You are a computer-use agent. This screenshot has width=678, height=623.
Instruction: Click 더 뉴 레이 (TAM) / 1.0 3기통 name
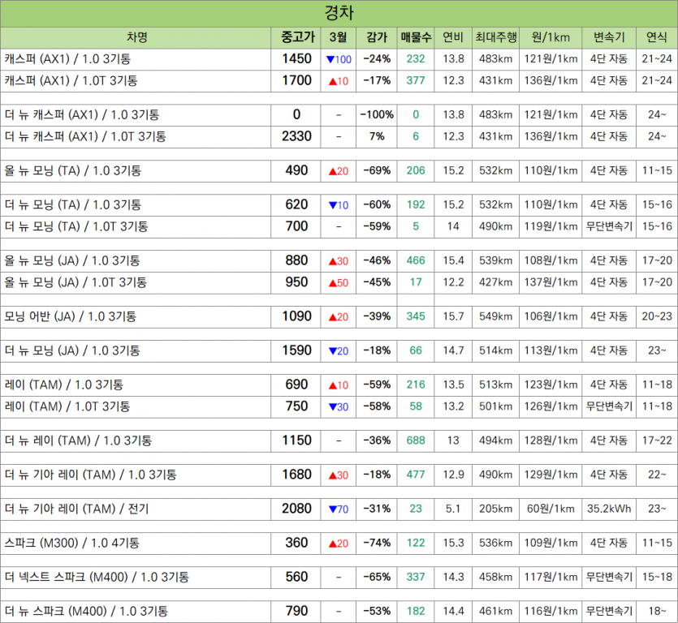pos(78,440)
